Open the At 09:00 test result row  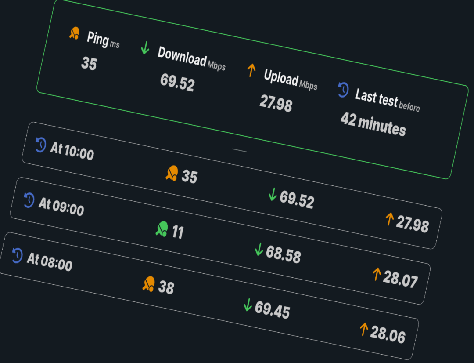[219, 242]
